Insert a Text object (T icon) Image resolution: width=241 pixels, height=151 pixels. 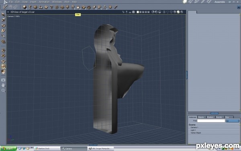point(51,7)
